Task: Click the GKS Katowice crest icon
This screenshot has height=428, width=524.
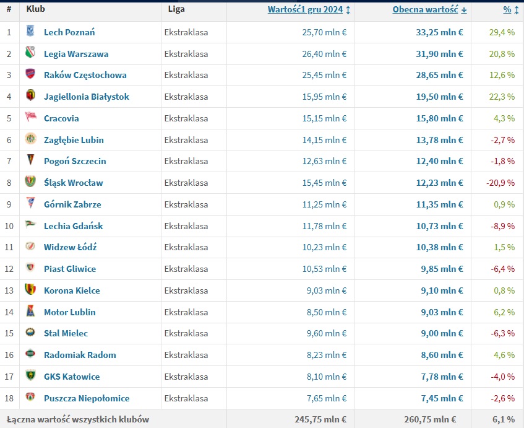Action: click(x=30, y=376)
